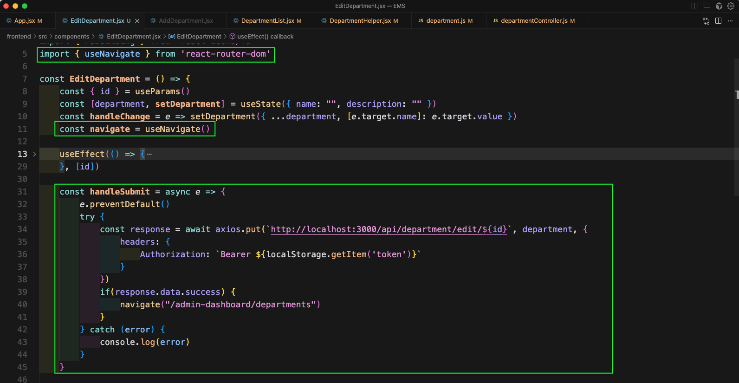
Task: Click the React icon on DepartmentHelper.jsx tab
Action: (324, 21)
